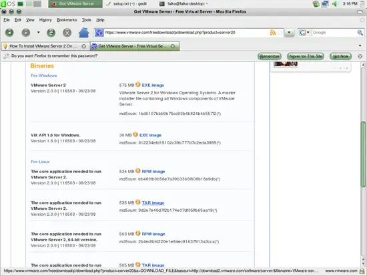Click the RSS feed icon in address bar
Screen dimensions: 367x276
(x=272, y=33)
